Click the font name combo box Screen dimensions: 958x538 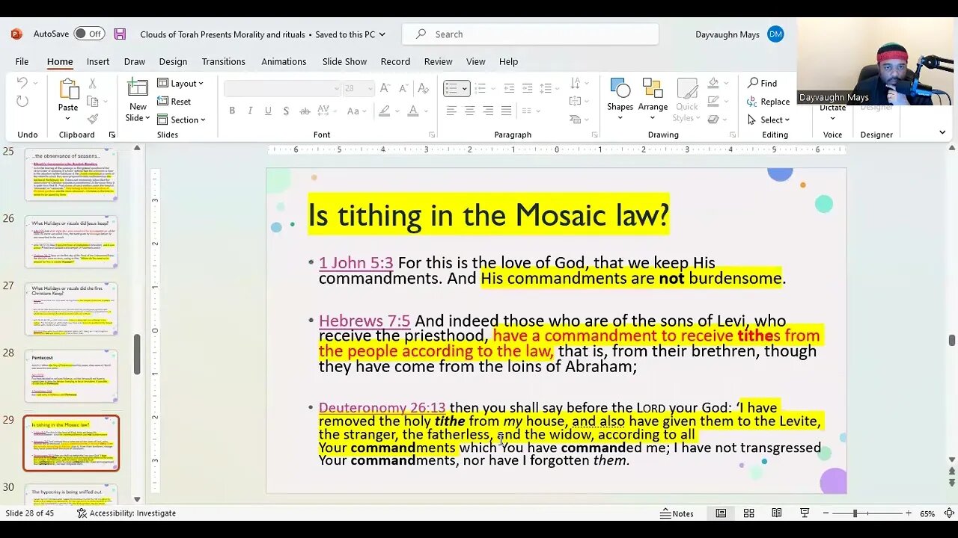click(x=282, y=88)
